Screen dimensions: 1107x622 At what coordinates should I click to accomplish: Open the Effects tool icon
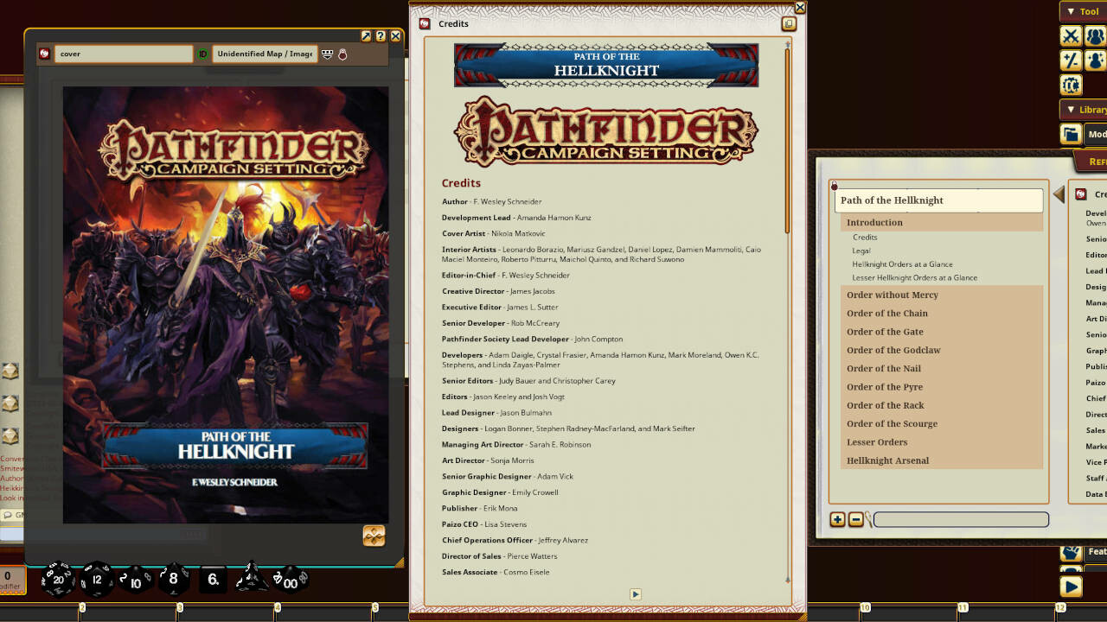pyautogui.click(x=1095, y=60)
